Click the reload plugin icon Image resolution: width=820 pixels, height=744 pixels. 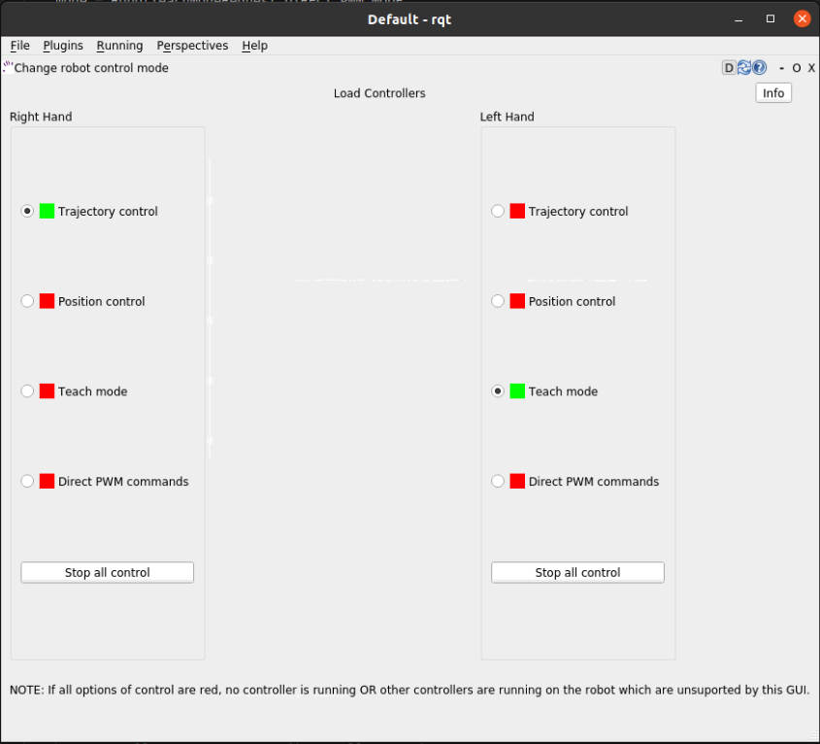(743, 68)
